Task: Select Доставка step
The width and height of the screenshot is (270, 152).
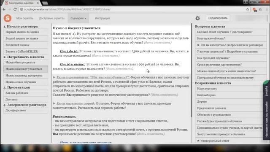Action: (26, 100)
